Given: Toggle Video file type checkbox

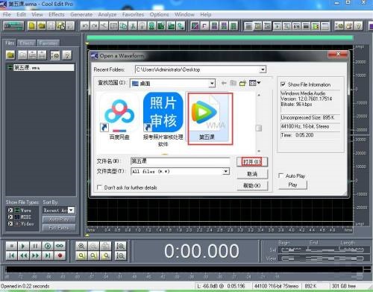Looking at the screenshot, I should (x=10, y=224).
